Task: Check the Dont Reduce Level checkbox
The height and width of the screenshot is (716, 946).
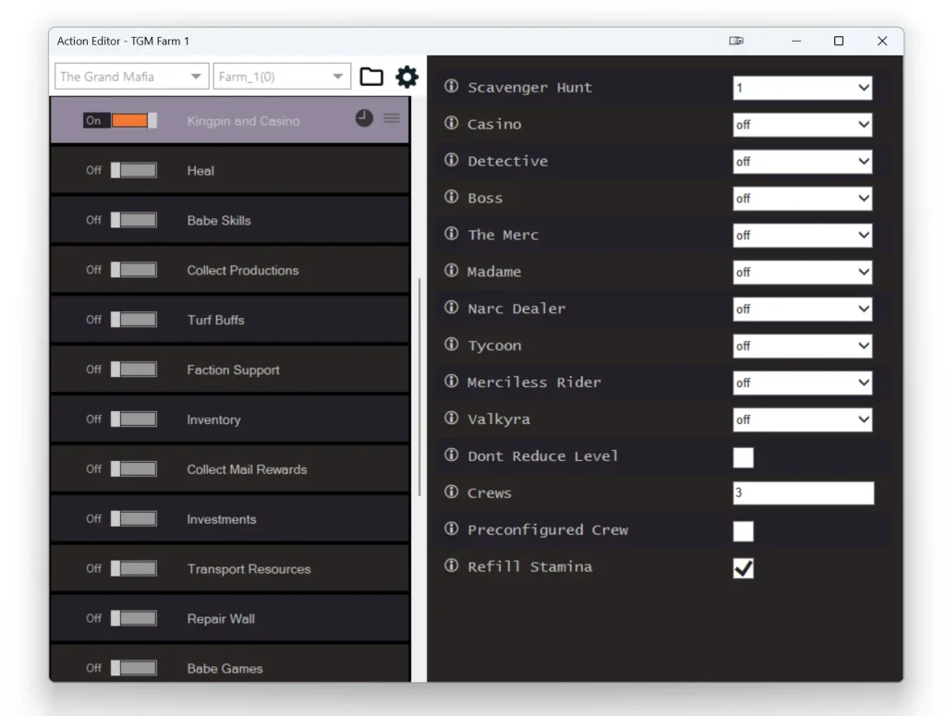Action: pos(744,457)
